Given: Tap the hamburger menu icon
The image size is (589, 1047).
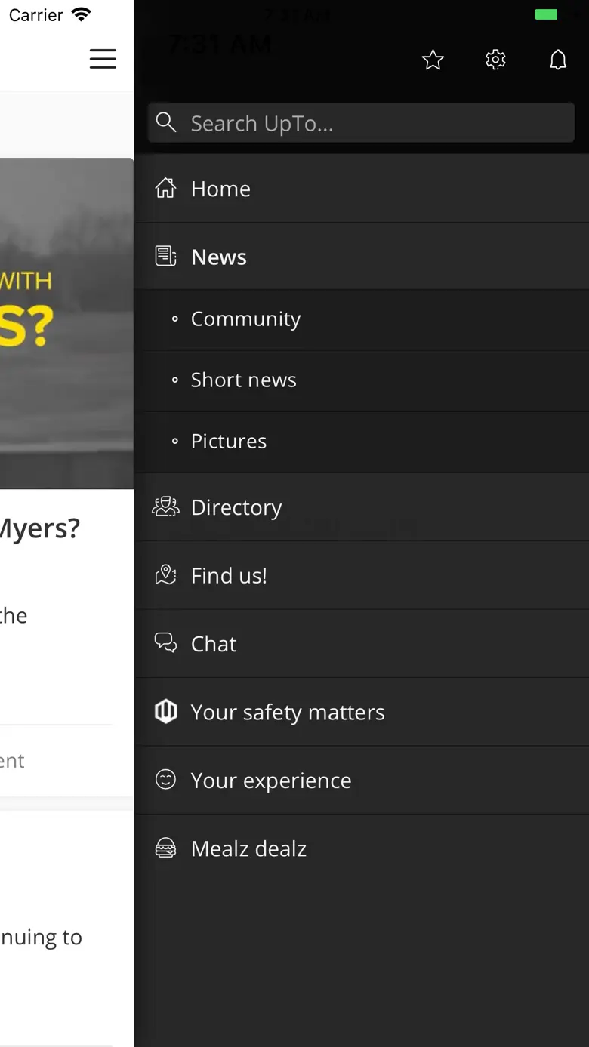Looking at the screenshot, I should [103, 59].
